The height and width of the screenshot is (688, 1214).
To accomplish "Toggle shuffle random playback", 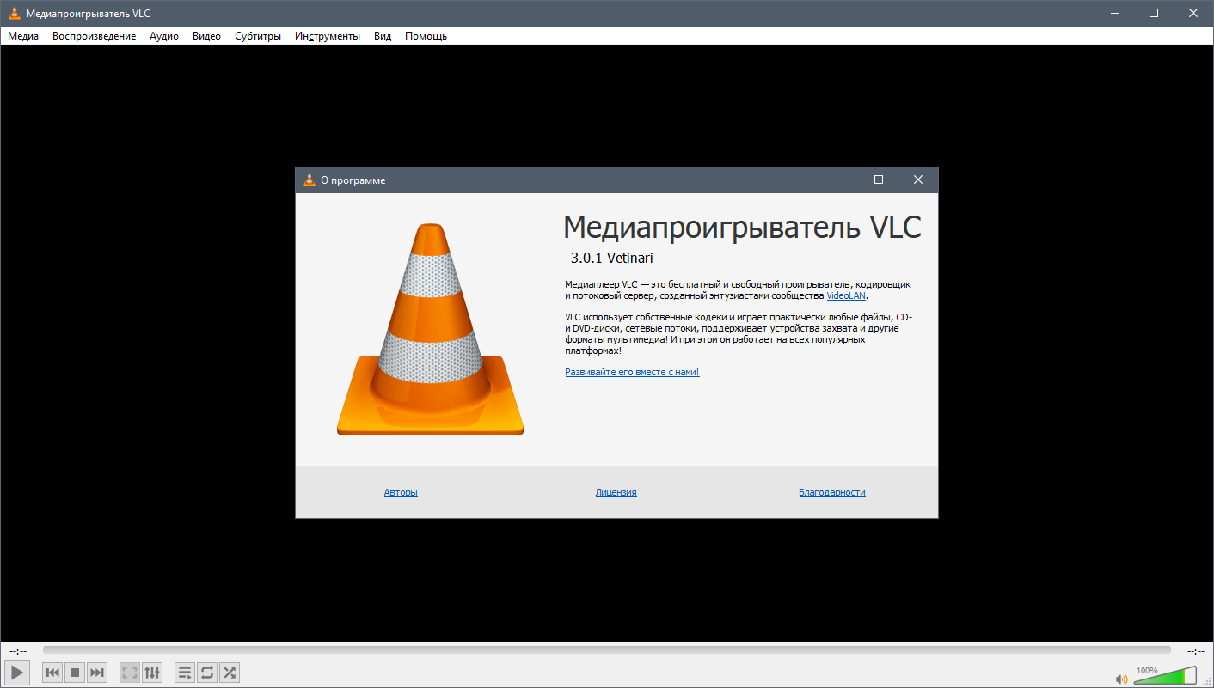I will coord(230,673).
